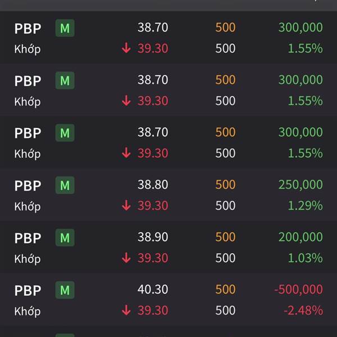
Task: Tap the M badge on the 40.30 order
Action: 65,290
